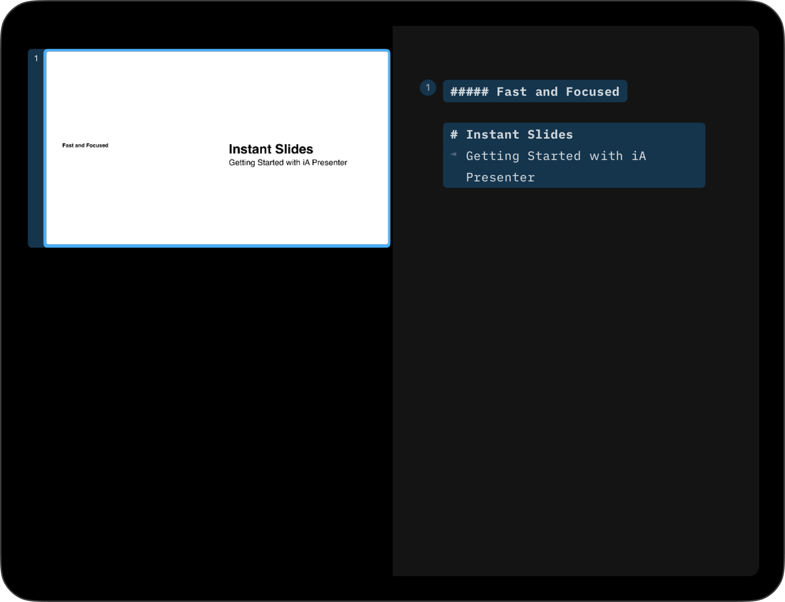Click 'Getting Started with iA Presenter' subtitle on slide
The height and width of the screenshot is (602, 785).
tap(288, 163)
